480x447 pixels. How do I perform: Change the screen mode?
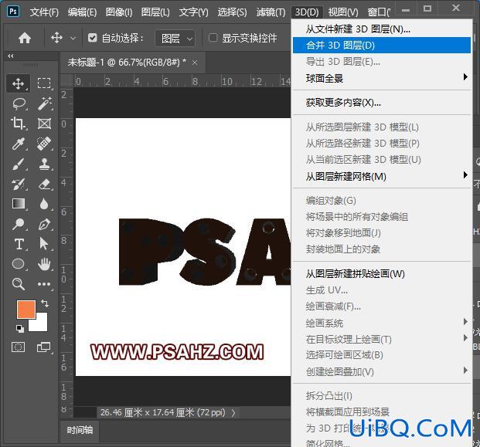[43, 347]
